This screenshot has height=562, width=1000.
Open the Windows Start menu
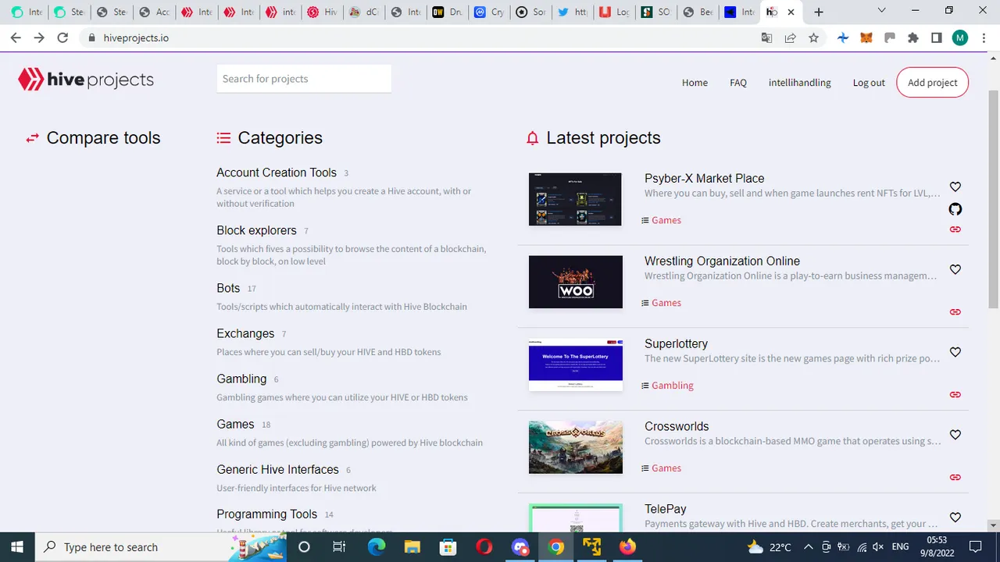tap(17, 546)
